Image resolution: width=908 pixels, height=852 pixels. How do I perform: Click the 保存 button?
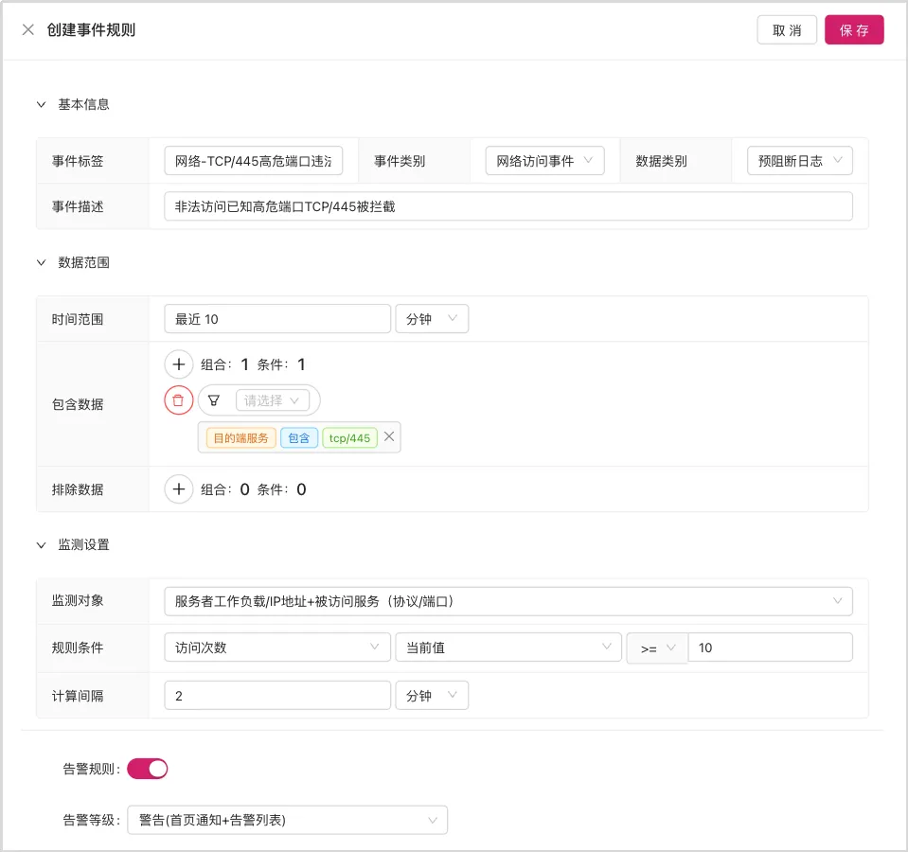pos(854,30)
